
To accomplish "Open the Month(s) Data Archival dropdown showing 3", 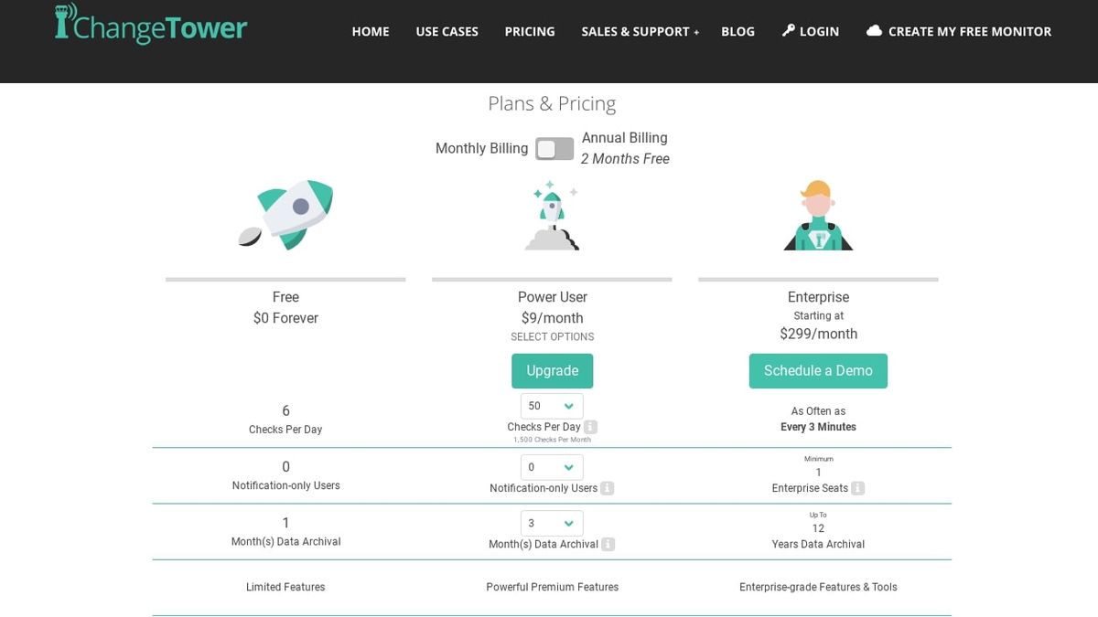I will click(x=552, y=523).
